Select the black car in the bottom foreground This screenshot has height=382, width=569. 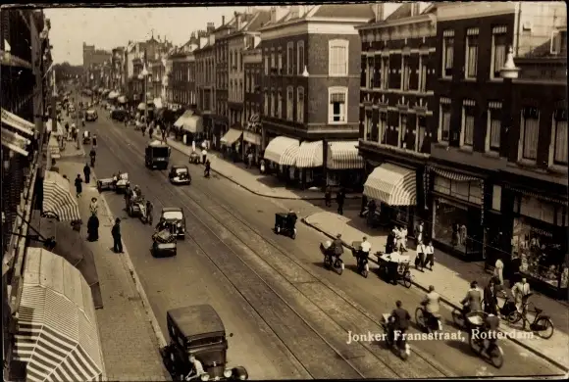pyautogui.click(x=202, y=343)
